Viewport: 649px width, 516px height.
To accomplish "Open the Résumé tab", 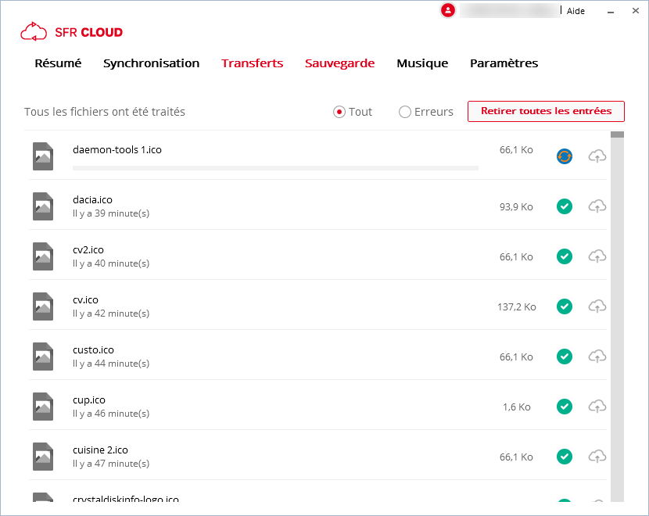I will 58,63.
